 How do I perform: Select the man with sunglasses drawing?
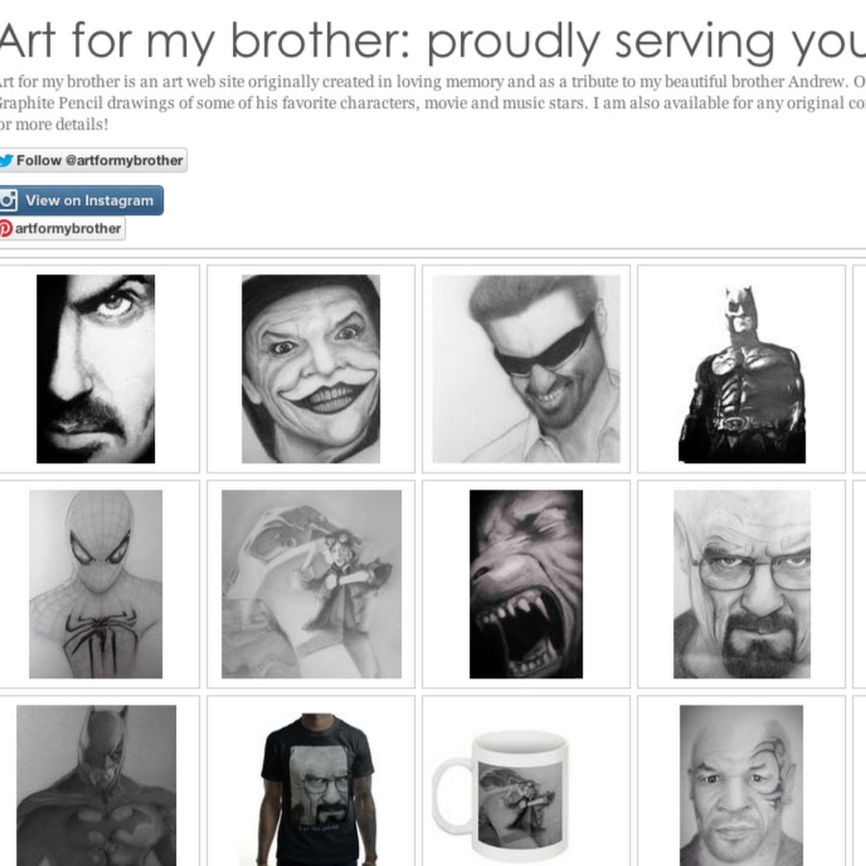(x=526, y=369)
